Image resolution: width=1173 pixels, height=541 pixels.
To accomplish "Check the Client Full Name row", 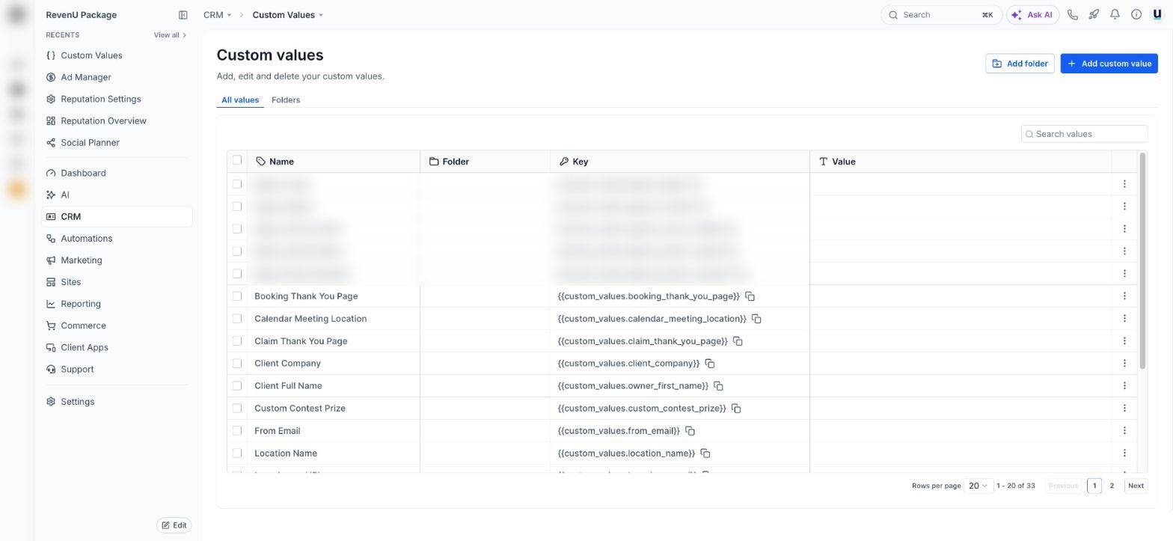I will [237, 386].
